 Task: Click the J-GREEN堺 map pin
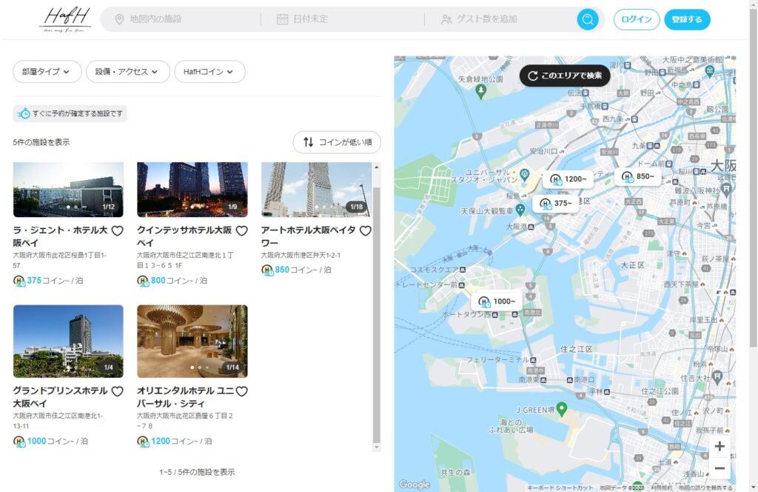(x=561, y=409)
